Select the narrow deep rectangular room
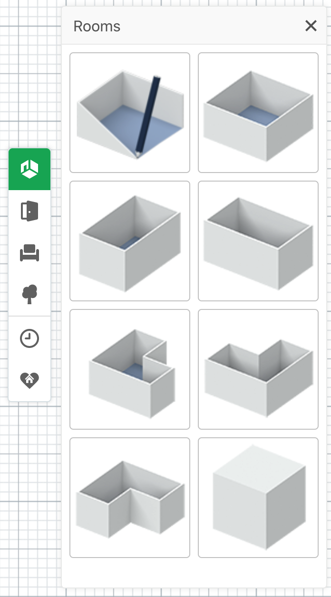The image size is (331, 597). click(x=130, y=241)
